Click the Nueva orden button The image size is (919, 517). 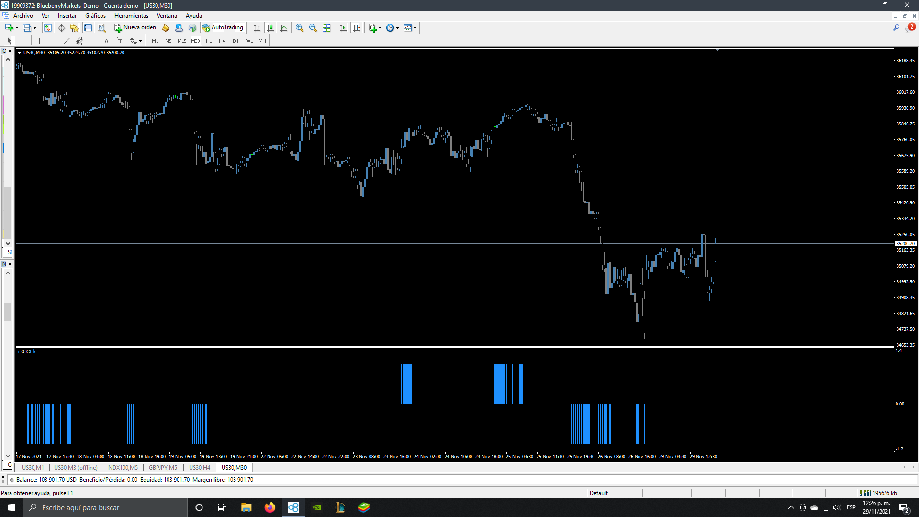pos(135,28)
